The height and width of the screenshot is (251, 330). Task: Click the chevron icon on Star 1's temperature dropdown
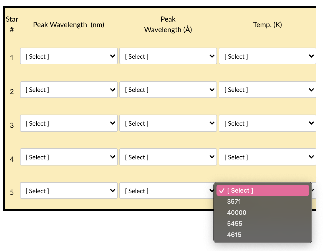click(311, 56)
